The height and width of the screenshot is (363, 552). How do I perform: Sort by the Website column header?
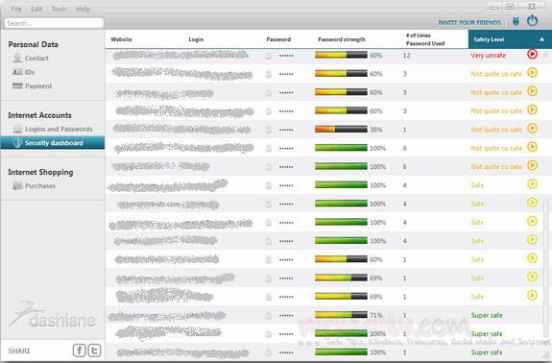[121, 39]
